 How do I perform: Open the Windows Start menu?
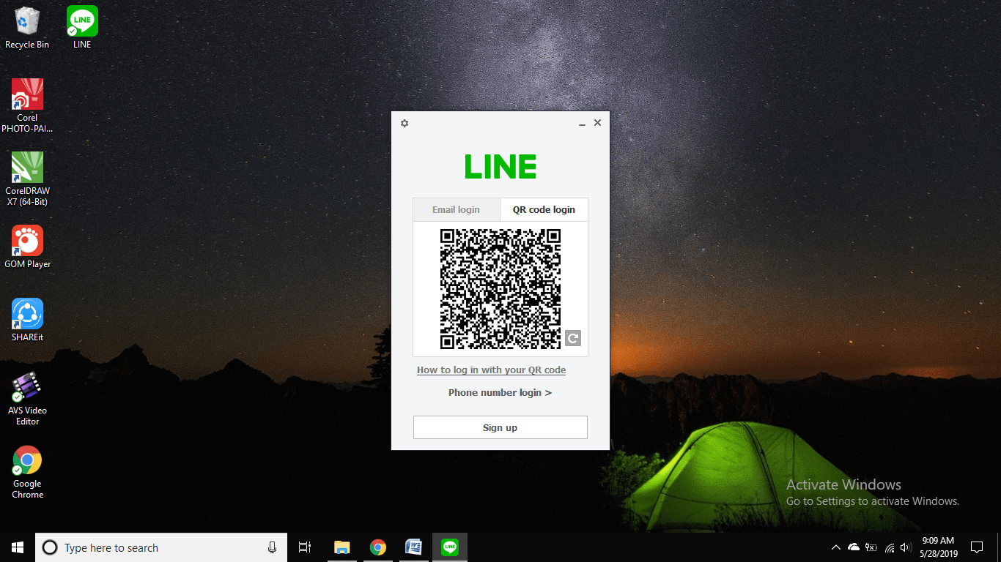tap(18, 547)
